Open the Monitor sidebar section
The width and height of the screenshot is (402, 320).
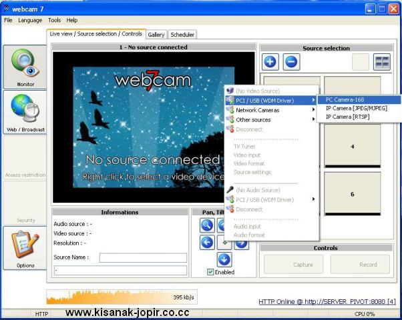click(25, 67)
